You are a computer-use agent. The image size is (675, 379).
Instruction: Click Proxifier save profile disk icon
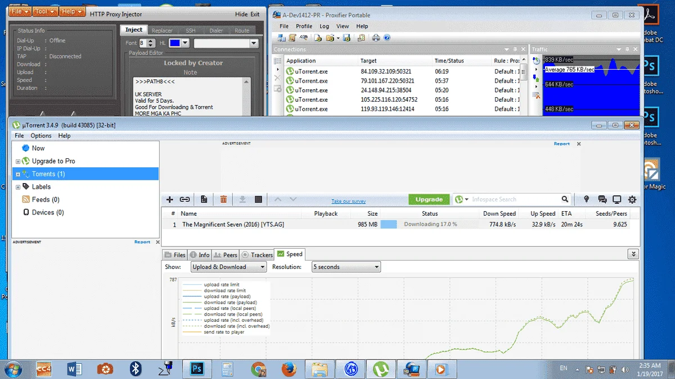(346, 38)
